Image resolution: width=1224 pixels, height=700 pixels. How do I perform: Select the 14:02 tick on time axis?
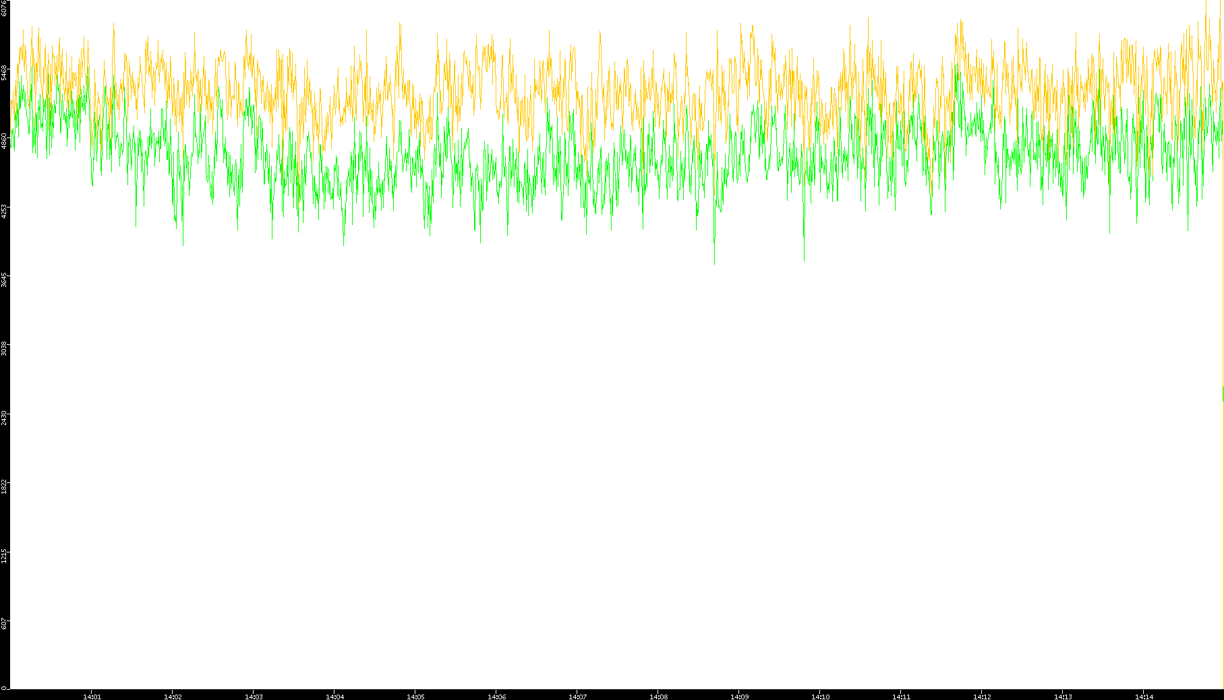coord(173,696)
